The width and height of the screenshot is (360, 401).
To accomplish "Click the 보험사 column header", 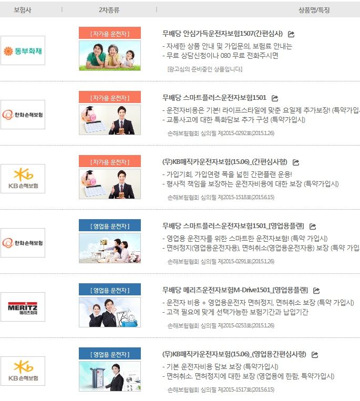I will coord(23,10).
